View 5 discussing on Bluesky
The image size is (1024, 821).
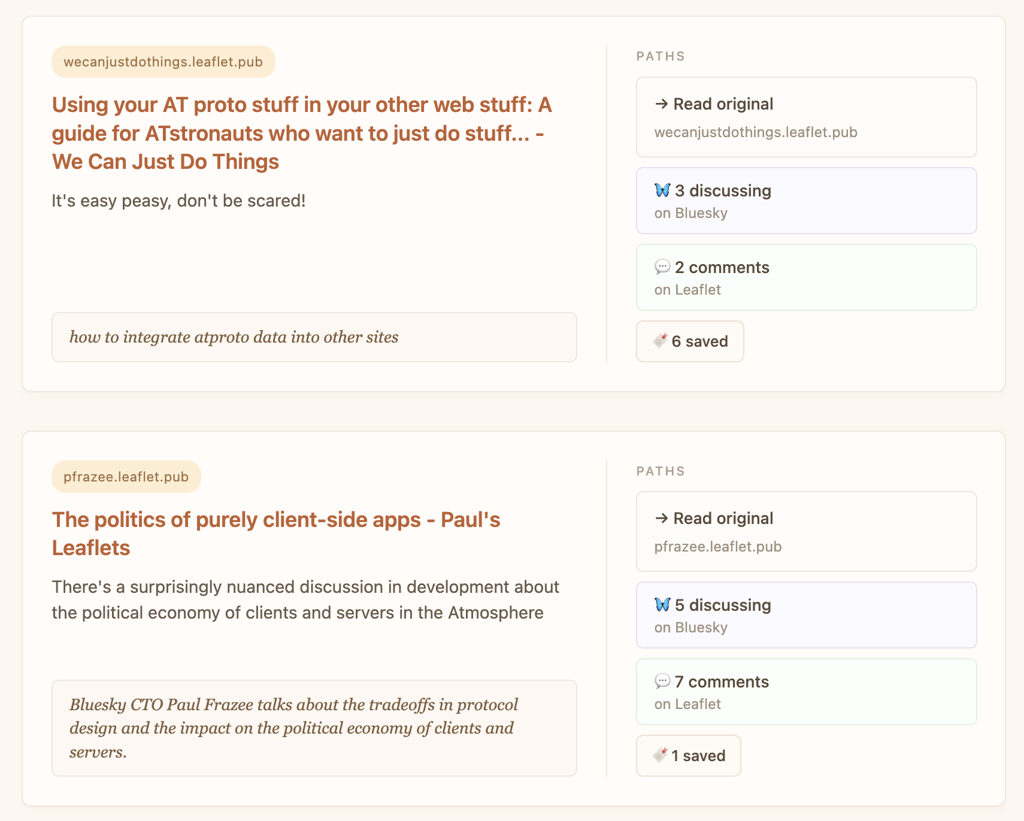point(806,615)
